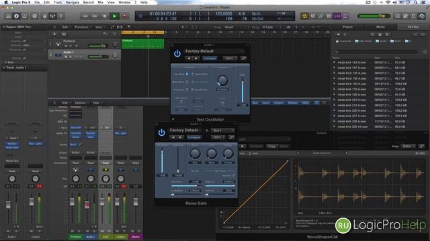Open Test Oscillator Factory Default preset menu
The width and height of the screenshot is (430, 241).
[214, 51]
